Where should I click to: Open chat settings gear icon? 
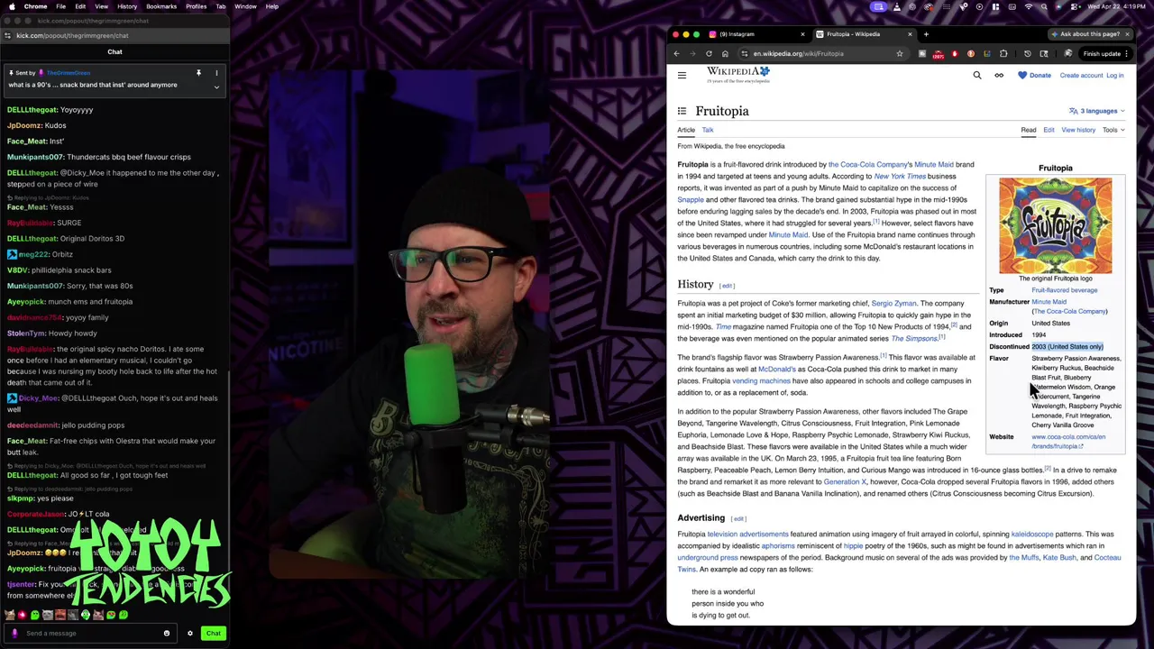pyautogui.click(x=190, y=633)
